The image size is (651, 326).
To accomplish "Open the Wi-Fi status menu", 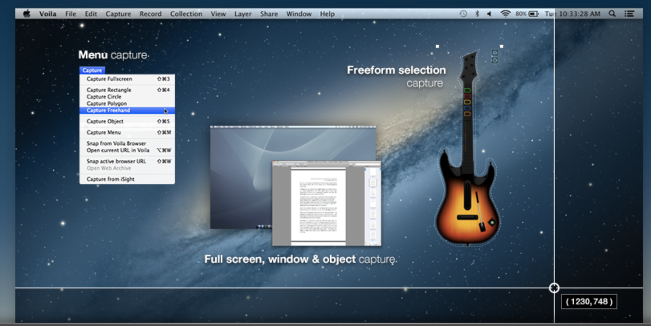I will point(505,14).
